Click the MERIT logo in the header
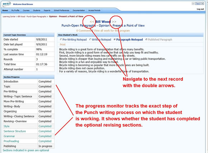The image size is (208, 153). point(6,4)
